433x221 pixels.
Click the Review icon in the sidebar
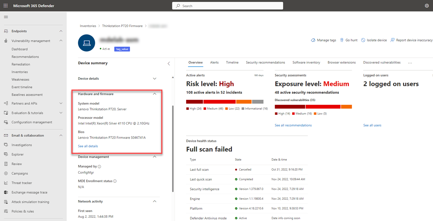(6, 164)
